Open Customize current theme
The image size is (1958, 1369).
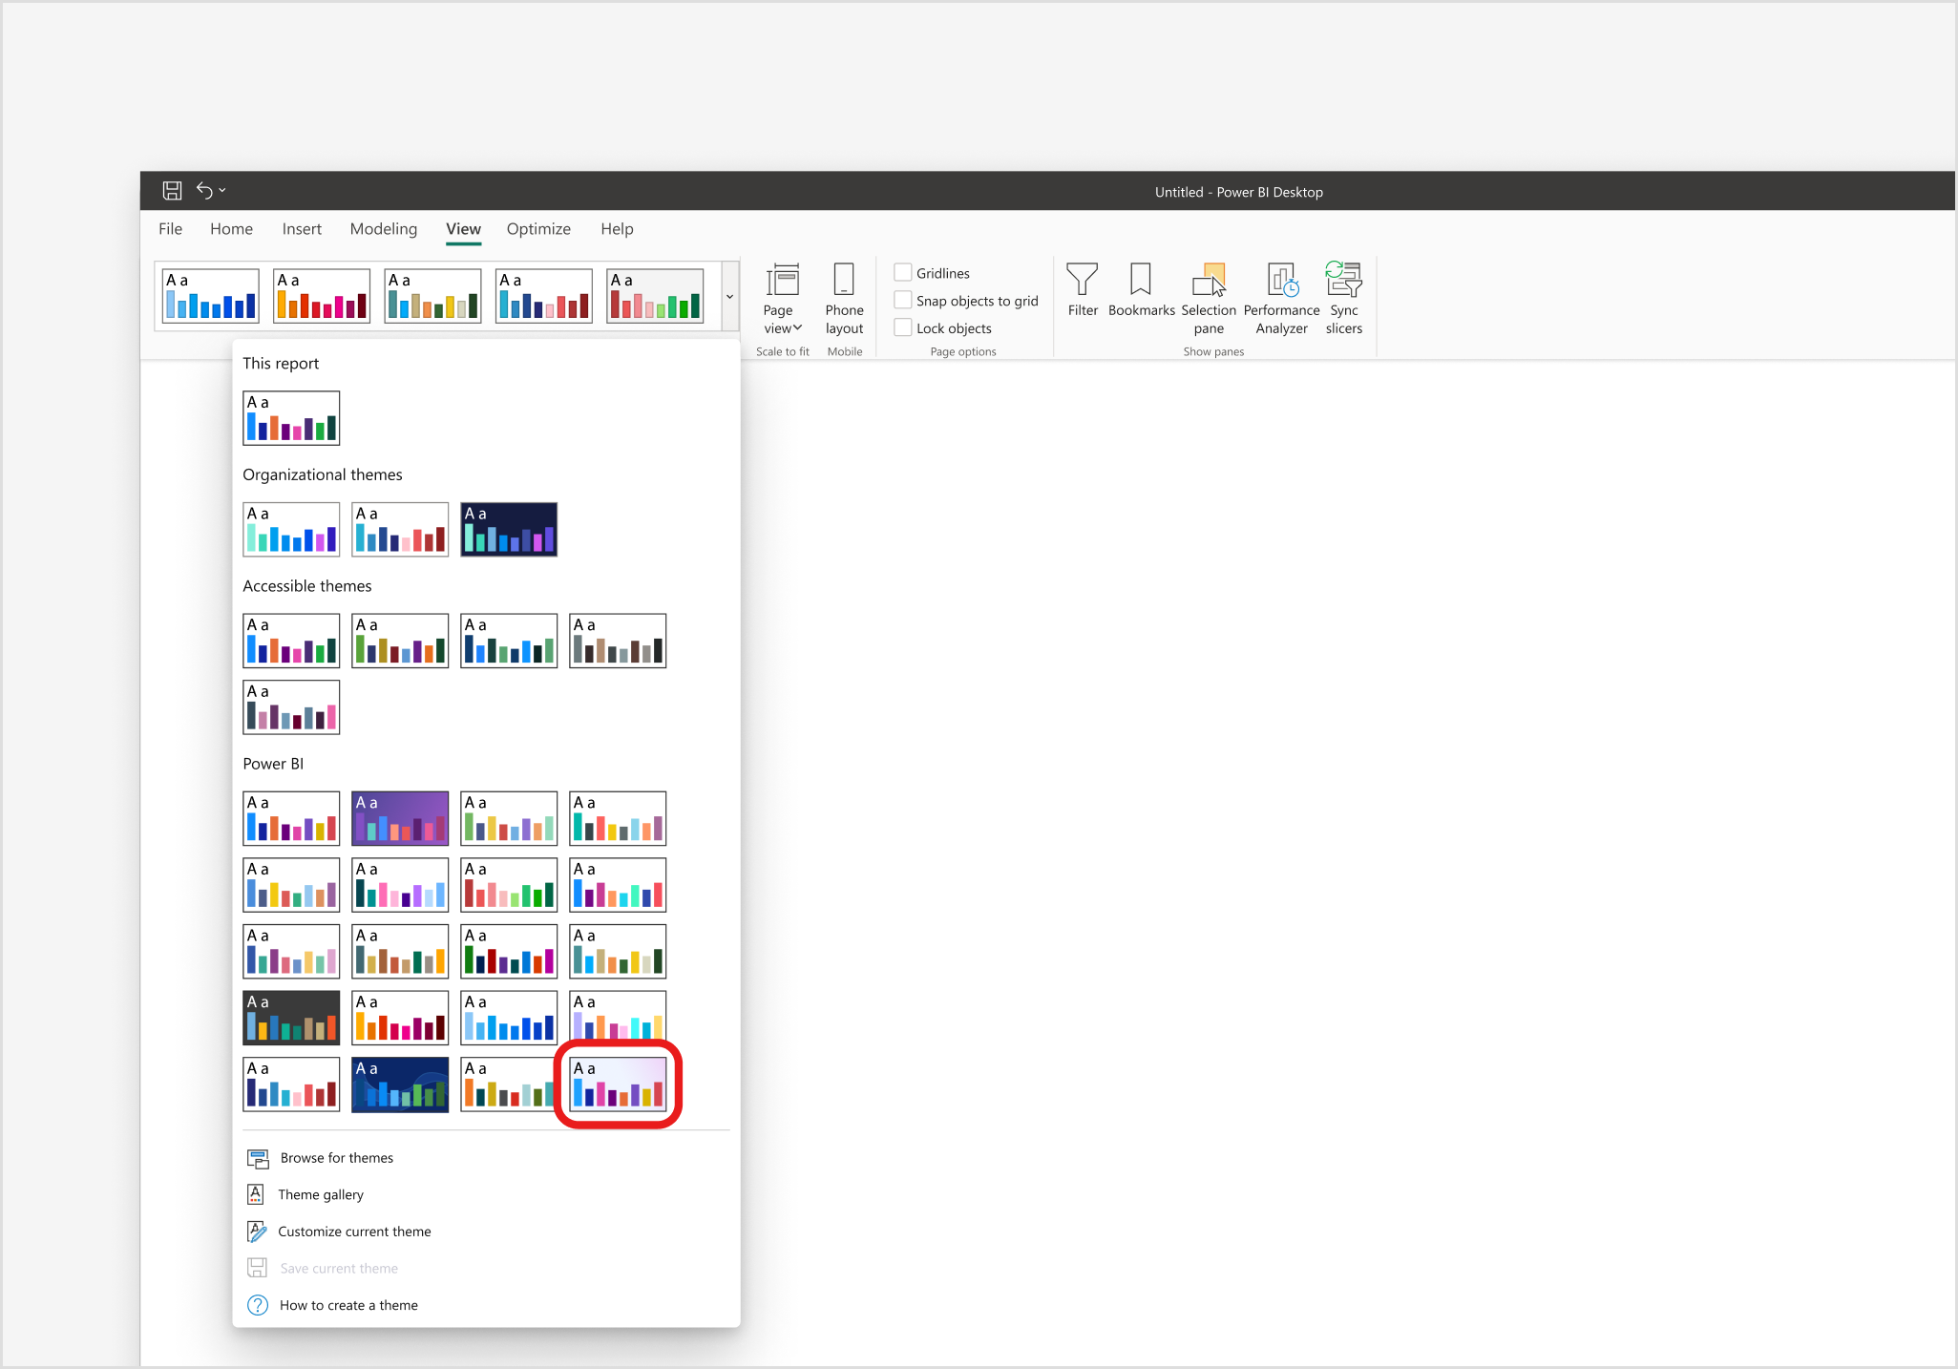(354, 1232)
